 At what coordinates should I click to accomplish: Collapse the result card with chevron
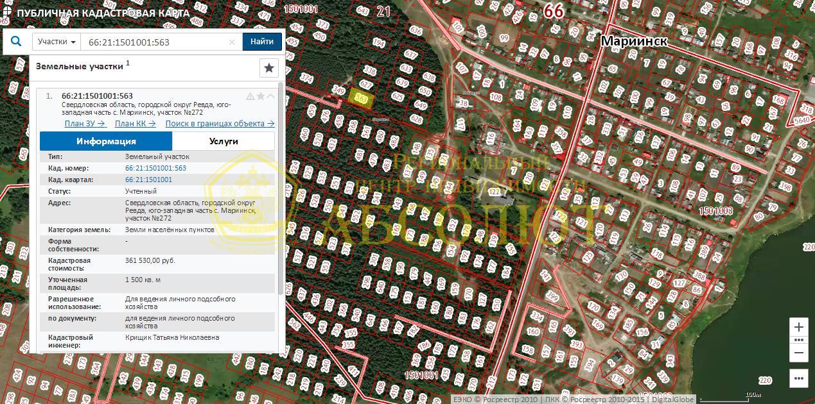coord(270,96)
